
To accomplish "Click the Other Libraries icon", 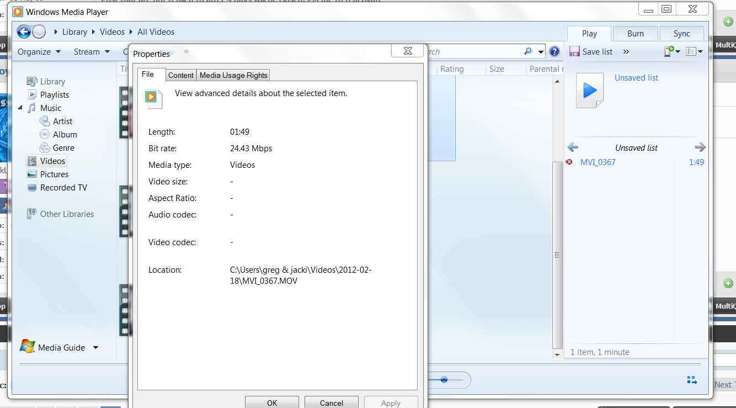I will [x=32, y=214].
